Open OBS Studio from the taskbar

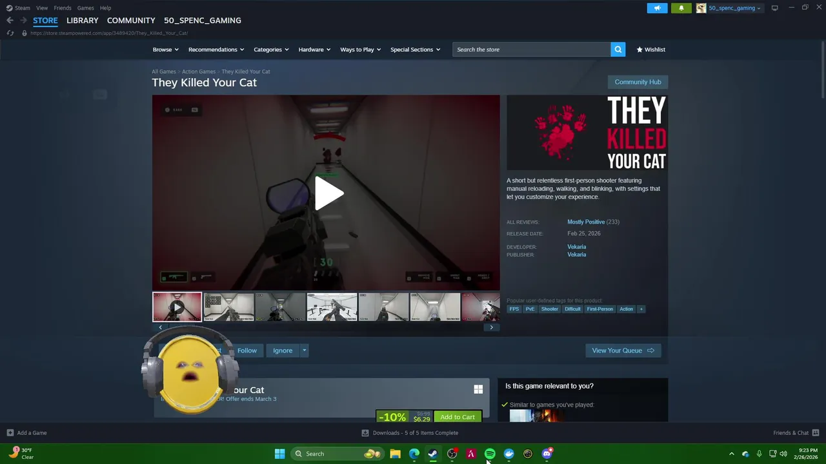click(x=452, y=454)
